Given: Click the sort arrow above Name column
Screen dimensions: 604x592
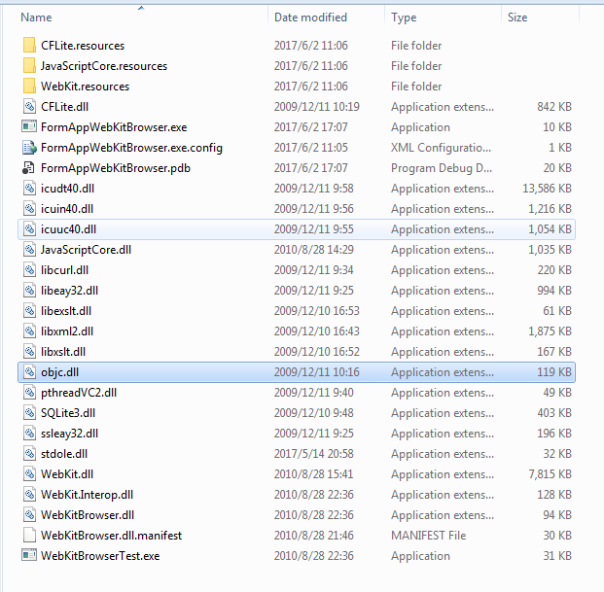Looking at the screenshot, I should 141,8.
